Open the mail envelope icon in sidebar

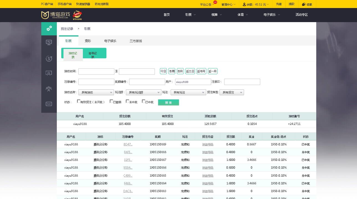click(49, 104)
